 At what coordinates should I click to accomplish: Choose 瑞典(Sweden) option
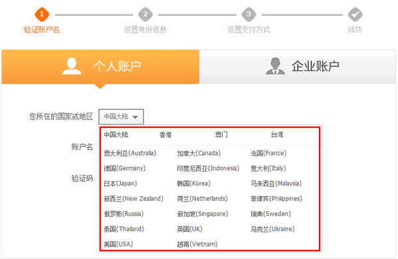[271, 214]
